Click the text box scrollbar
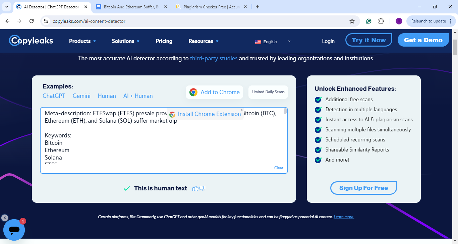The height and width of the screenshot is (244, 458). coord(285,112)
